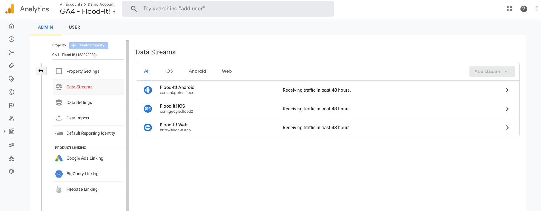This screenshot has width=541, height=211.
Task: Click the Data Settings database icon
Action: point(59,102)
